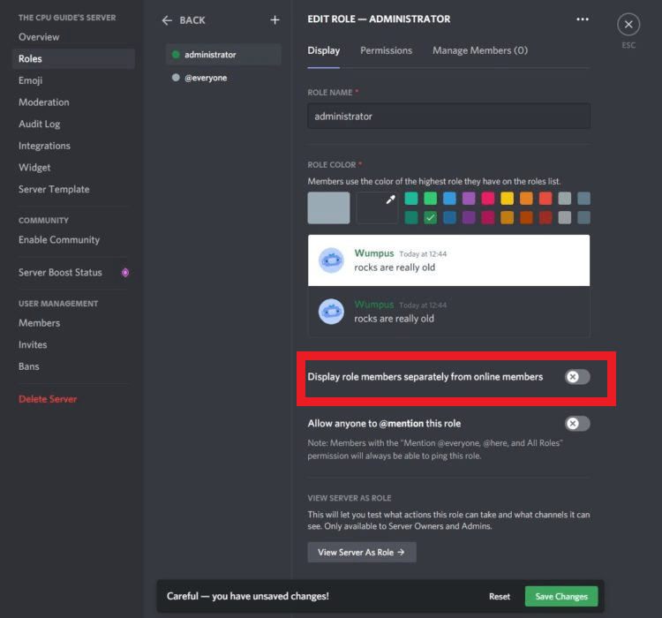Open the Manage Members tab
Image resolution: width=662 pixels, height=618 pixels.
(479, 50)
